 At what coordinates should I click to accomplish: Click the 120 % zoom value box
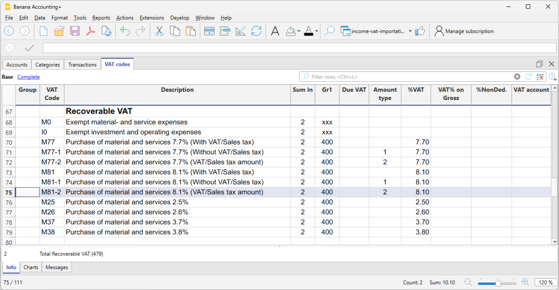click(x=546, y=282)
